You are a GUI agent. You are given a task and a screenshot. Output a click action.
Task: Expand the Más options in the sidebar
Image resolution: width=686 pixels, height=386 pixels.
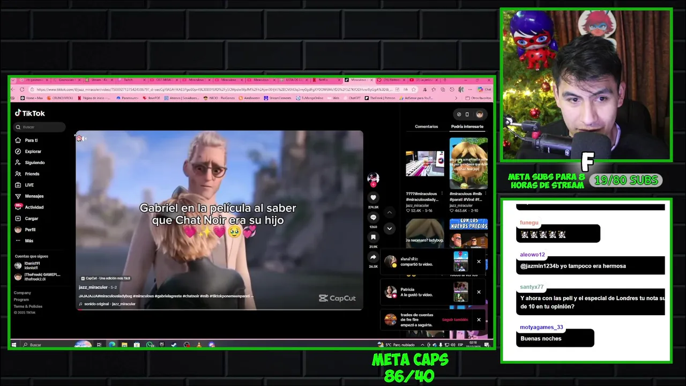24,241
